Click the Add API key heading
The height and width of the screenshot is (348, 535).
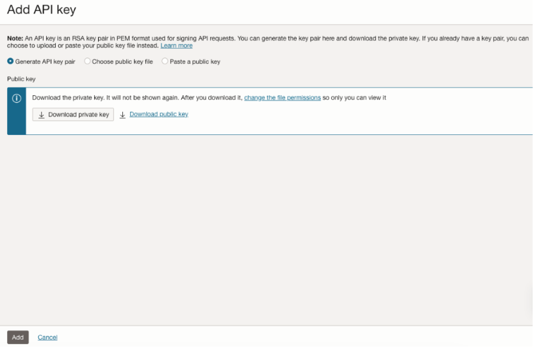(x=42, y=11)
